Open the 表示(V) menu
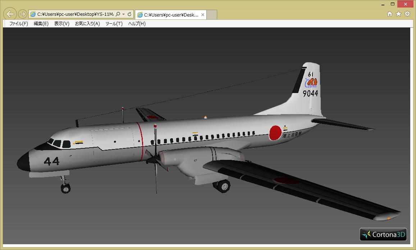416x250 pixels. coord(61,24)
